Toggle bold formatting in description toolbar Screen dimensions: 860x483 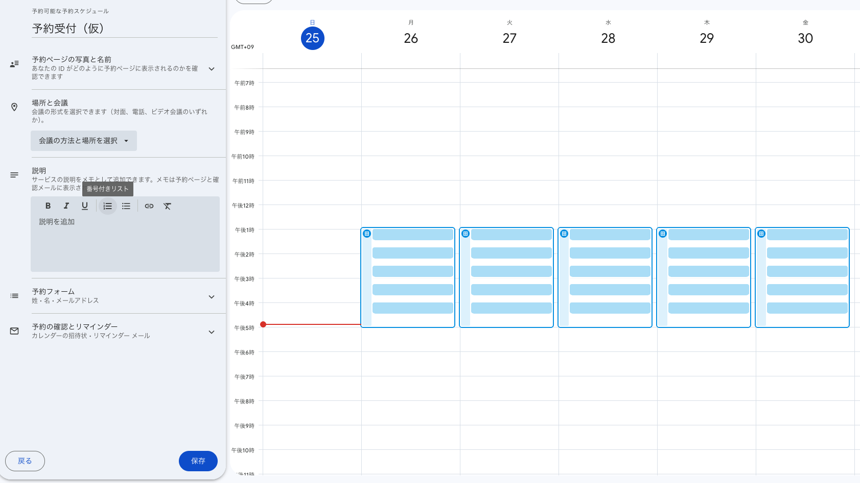click(x=48, y=206)
